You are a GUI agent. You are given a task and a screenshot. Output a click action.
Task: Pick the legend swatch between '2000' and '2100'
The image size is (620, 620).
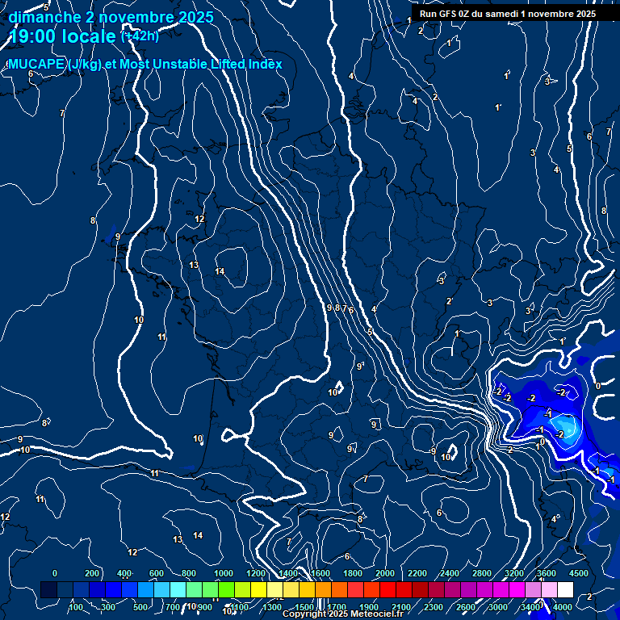tap(387, 589)
